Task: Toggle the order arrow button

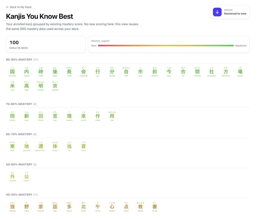Action: click(217, 12)
